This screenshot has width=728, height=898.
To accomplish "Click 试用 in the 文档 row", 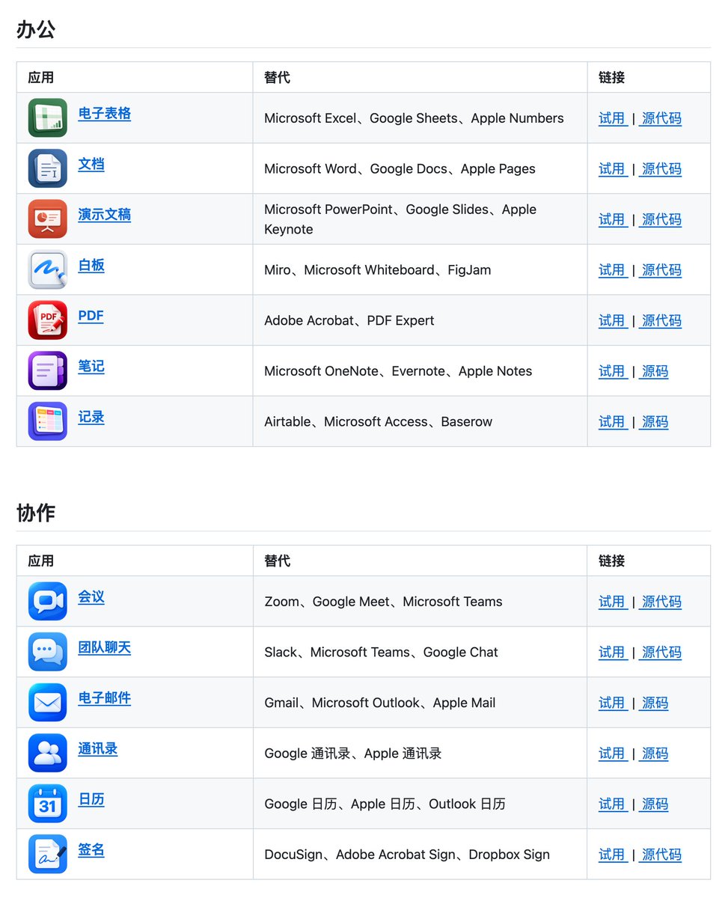I will pos(612,169).
